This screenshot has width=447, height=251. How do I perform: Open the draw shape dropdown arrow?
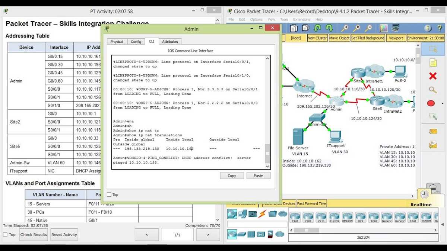tap(442, 103)
